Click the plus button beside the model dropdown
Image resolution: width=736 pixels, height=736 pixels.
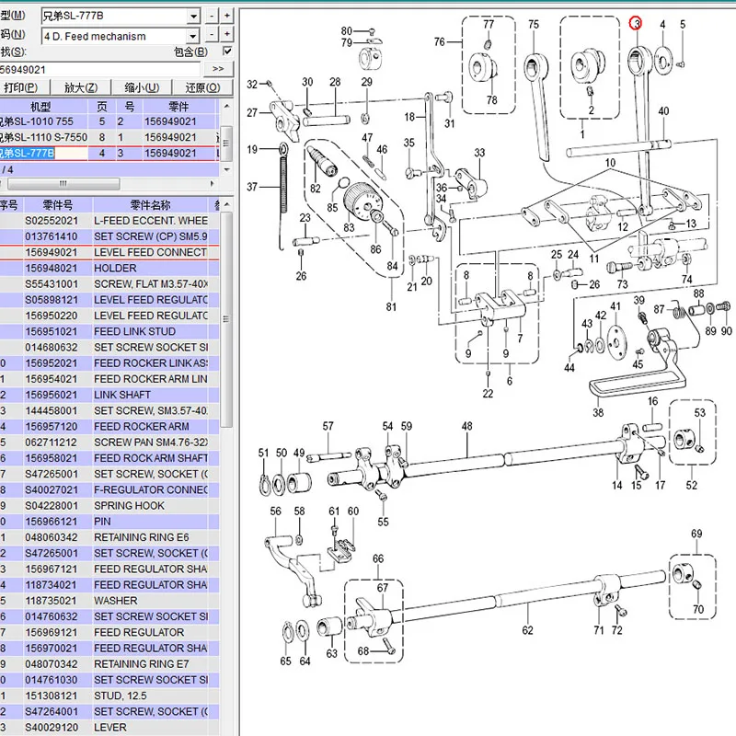coord(227,16)
